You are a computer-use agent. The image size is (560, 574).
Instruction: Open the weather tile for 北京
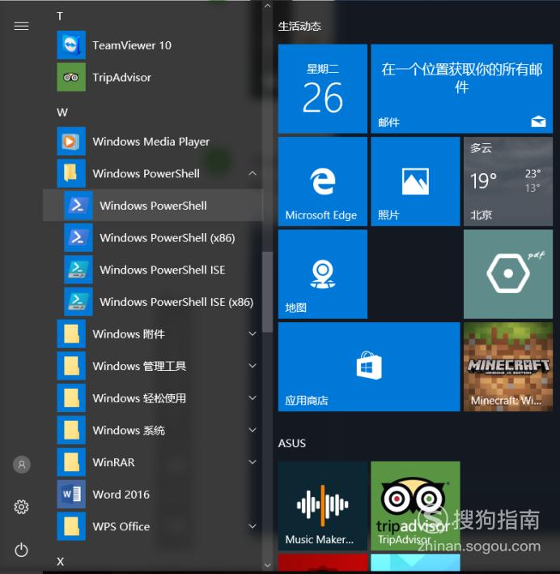click(508, 181)
